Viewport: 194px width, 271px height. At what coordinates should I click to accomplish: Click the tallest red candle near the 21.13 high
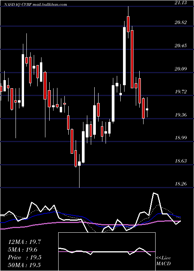(x=132, y=59)
